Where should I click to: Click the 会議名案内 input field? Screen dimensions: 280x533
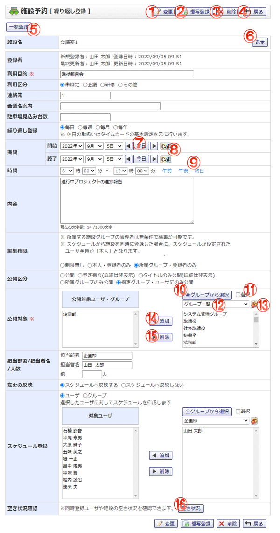(x=110, y=107)
